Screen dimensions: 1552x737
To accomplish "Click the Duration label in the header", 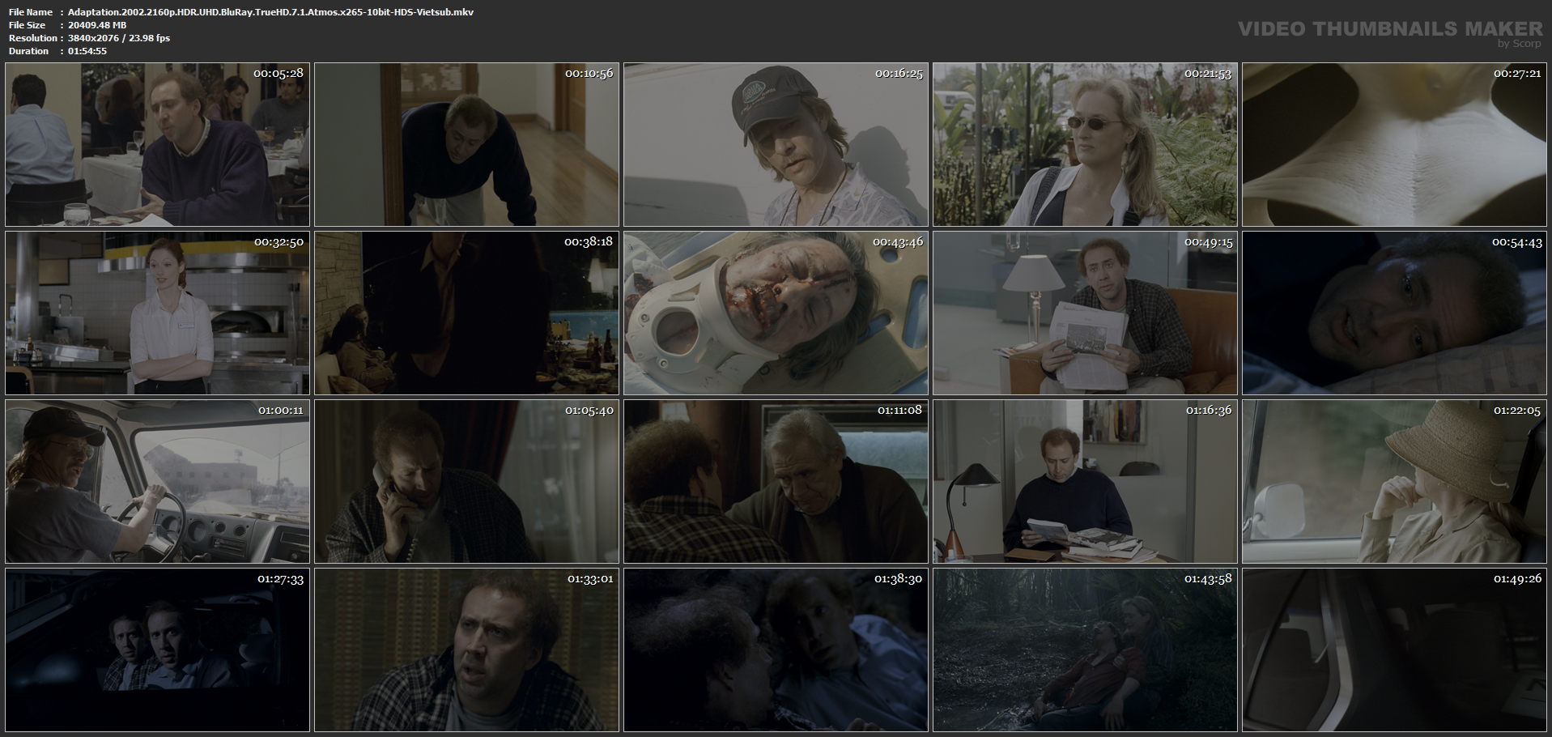I will click(29, 51).
